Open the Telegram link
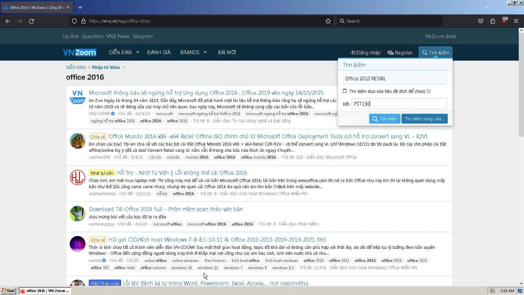Image resolution: width=524 pixels, height=295 pixels. 142,36
